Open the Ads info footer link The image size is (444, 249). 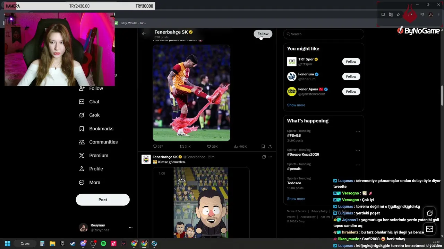(x=325, y=217)
